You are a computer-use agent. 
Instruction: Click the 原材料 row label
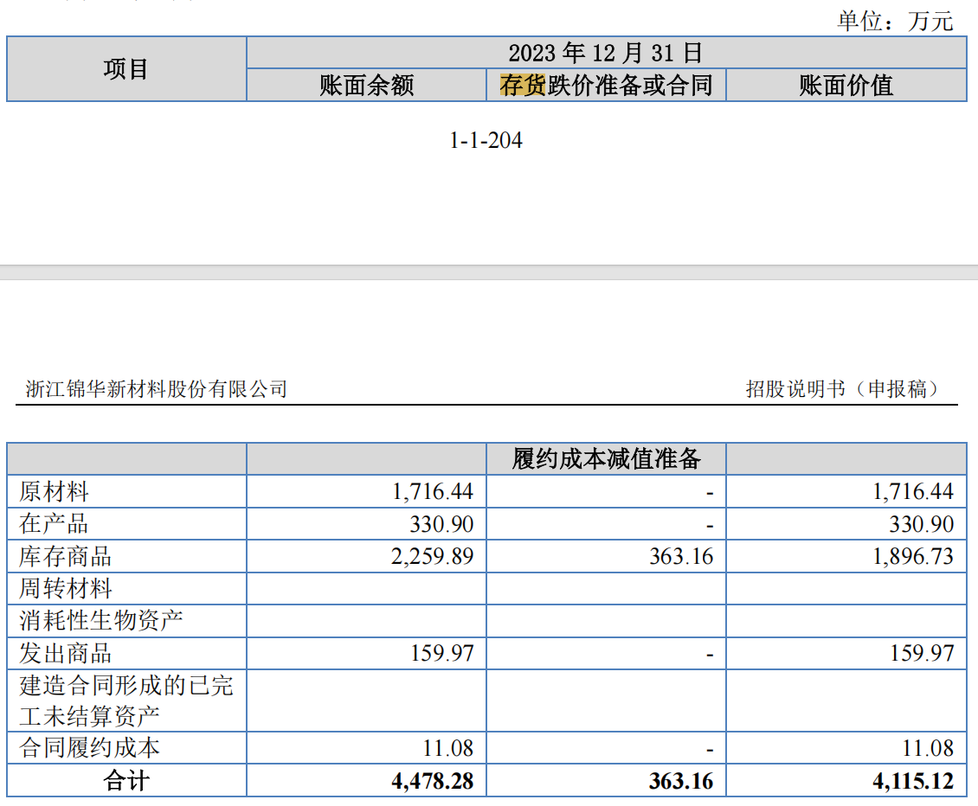click(54, 492)
